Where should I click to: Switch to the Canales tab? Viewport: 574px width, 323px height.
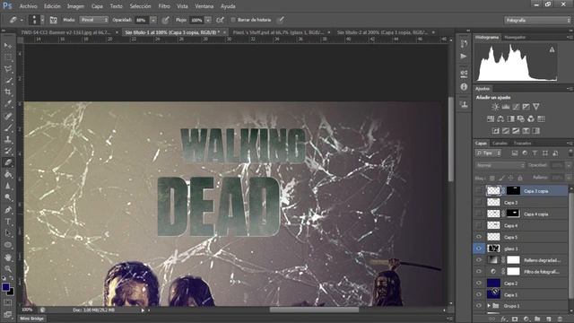[x=500, y=144]
